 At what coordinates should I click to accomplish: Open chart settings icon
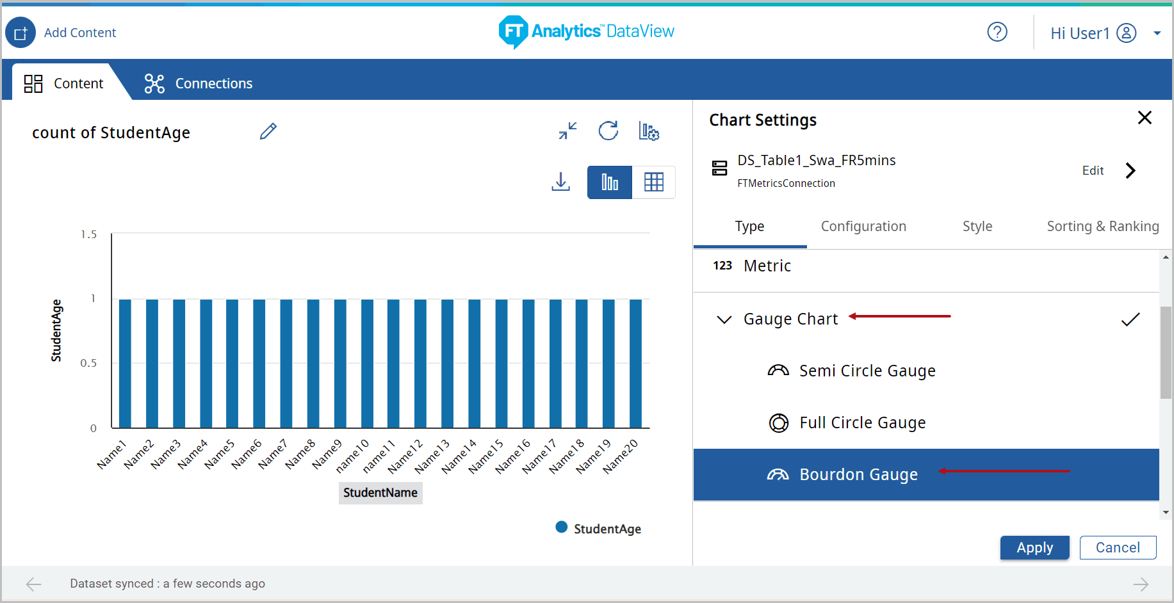point(649,131)
